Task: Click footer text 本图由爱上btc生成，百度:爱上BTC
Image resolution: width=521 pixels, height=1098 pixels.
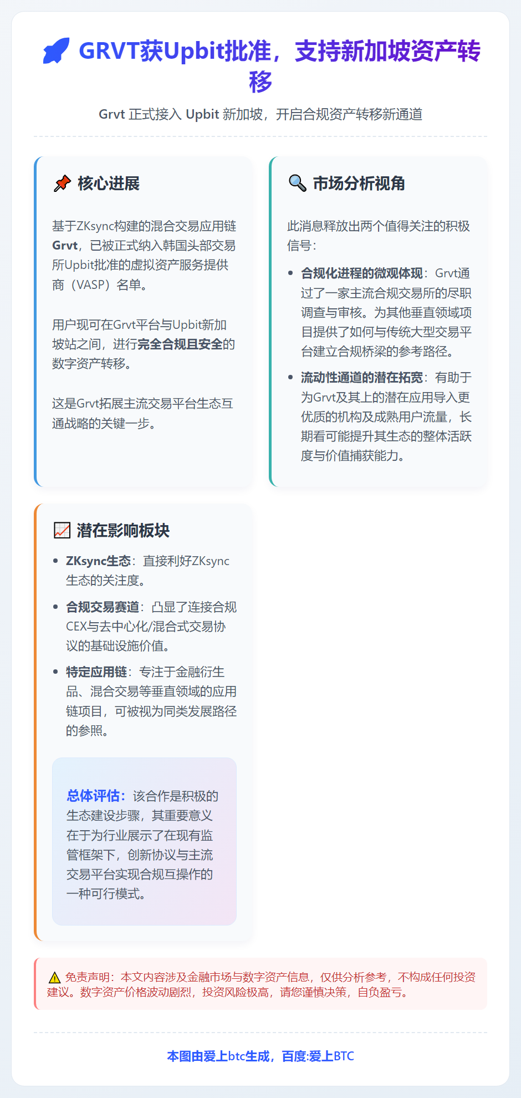Action: coord(260,1056)
